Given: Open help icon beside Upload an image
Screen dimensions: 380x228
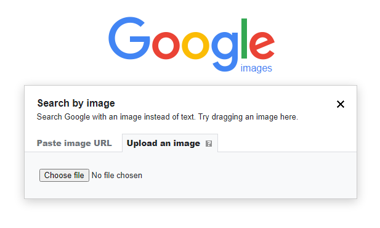Looking at the screenshot, I should click(209, 144).
